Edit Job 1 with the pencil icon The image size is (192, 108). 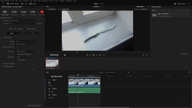(x=187, y=10)
